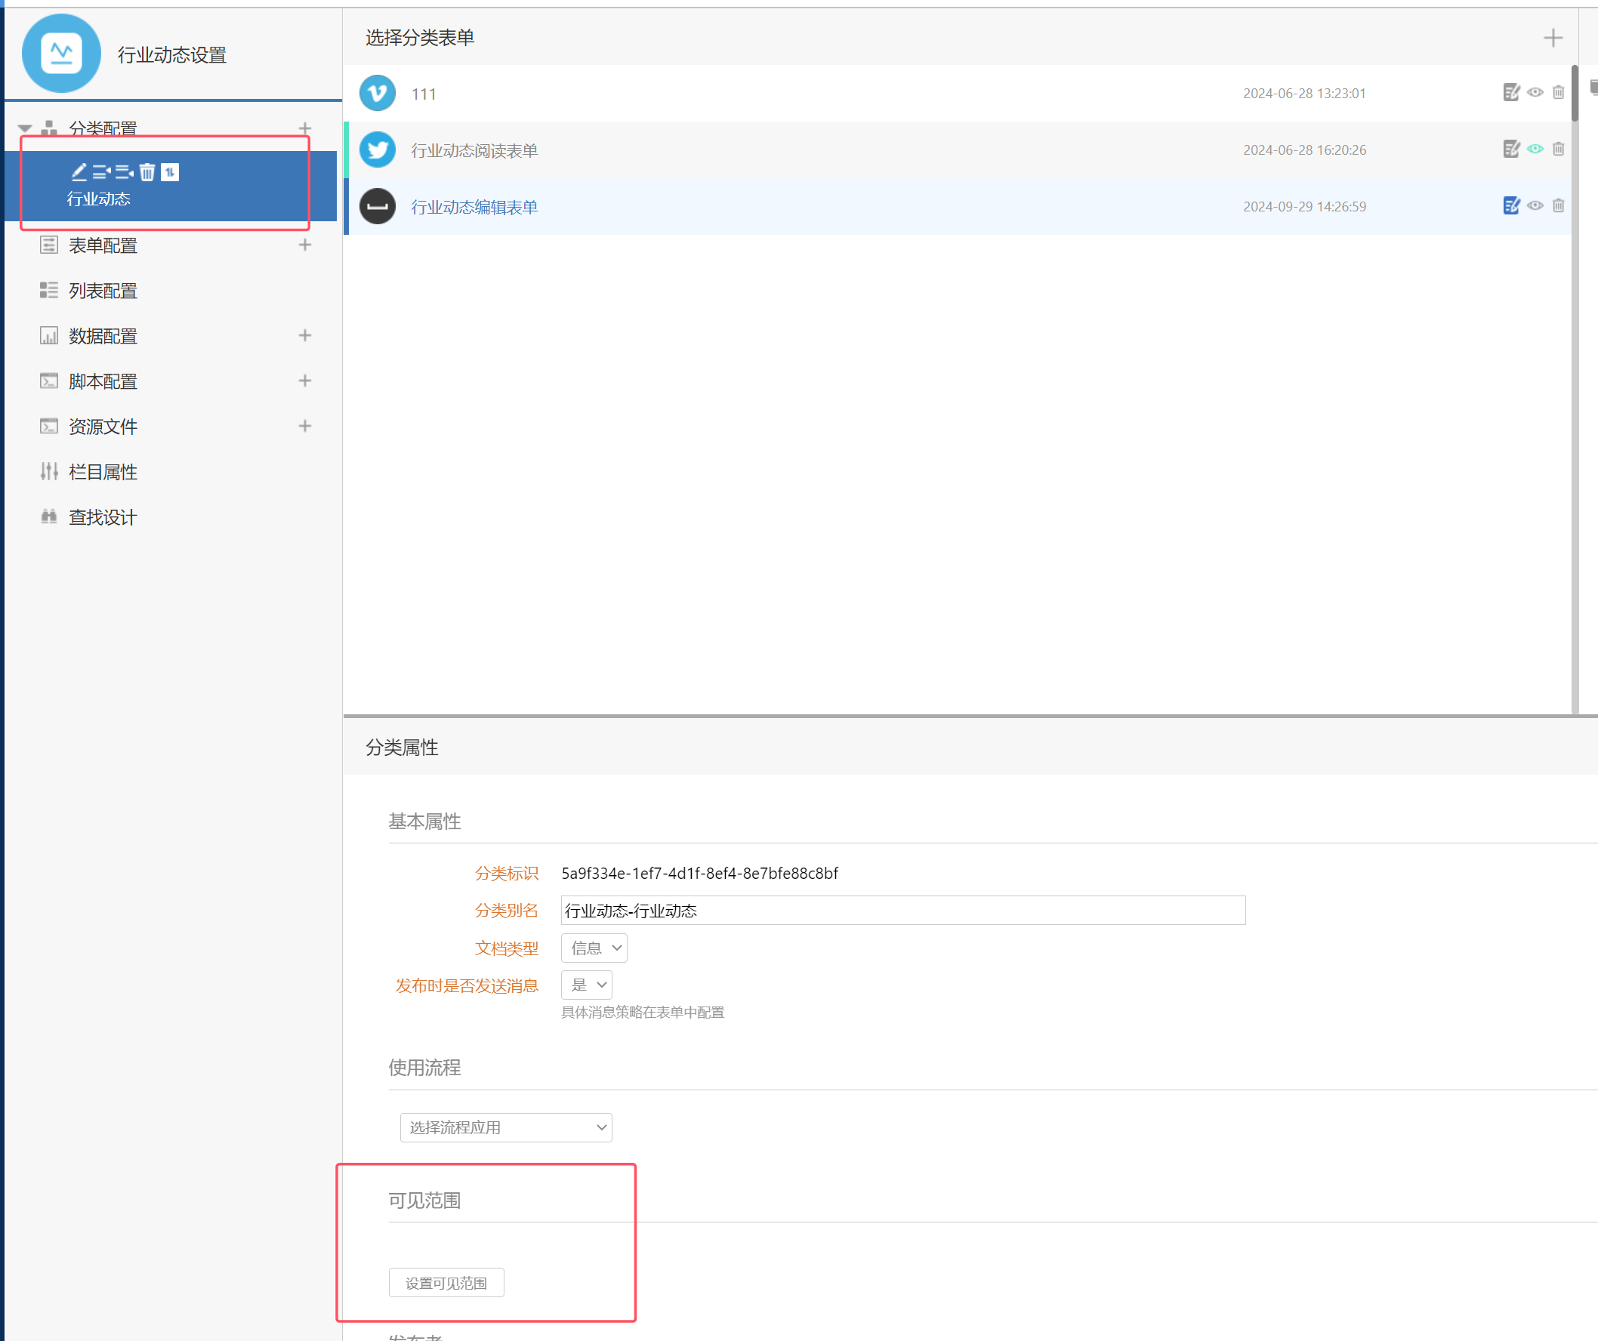The image size is (1598, 1341).
Task: Click the up-down sort icon on 行业动态 category
Action: pyautogui.click(x=170, y=173)
